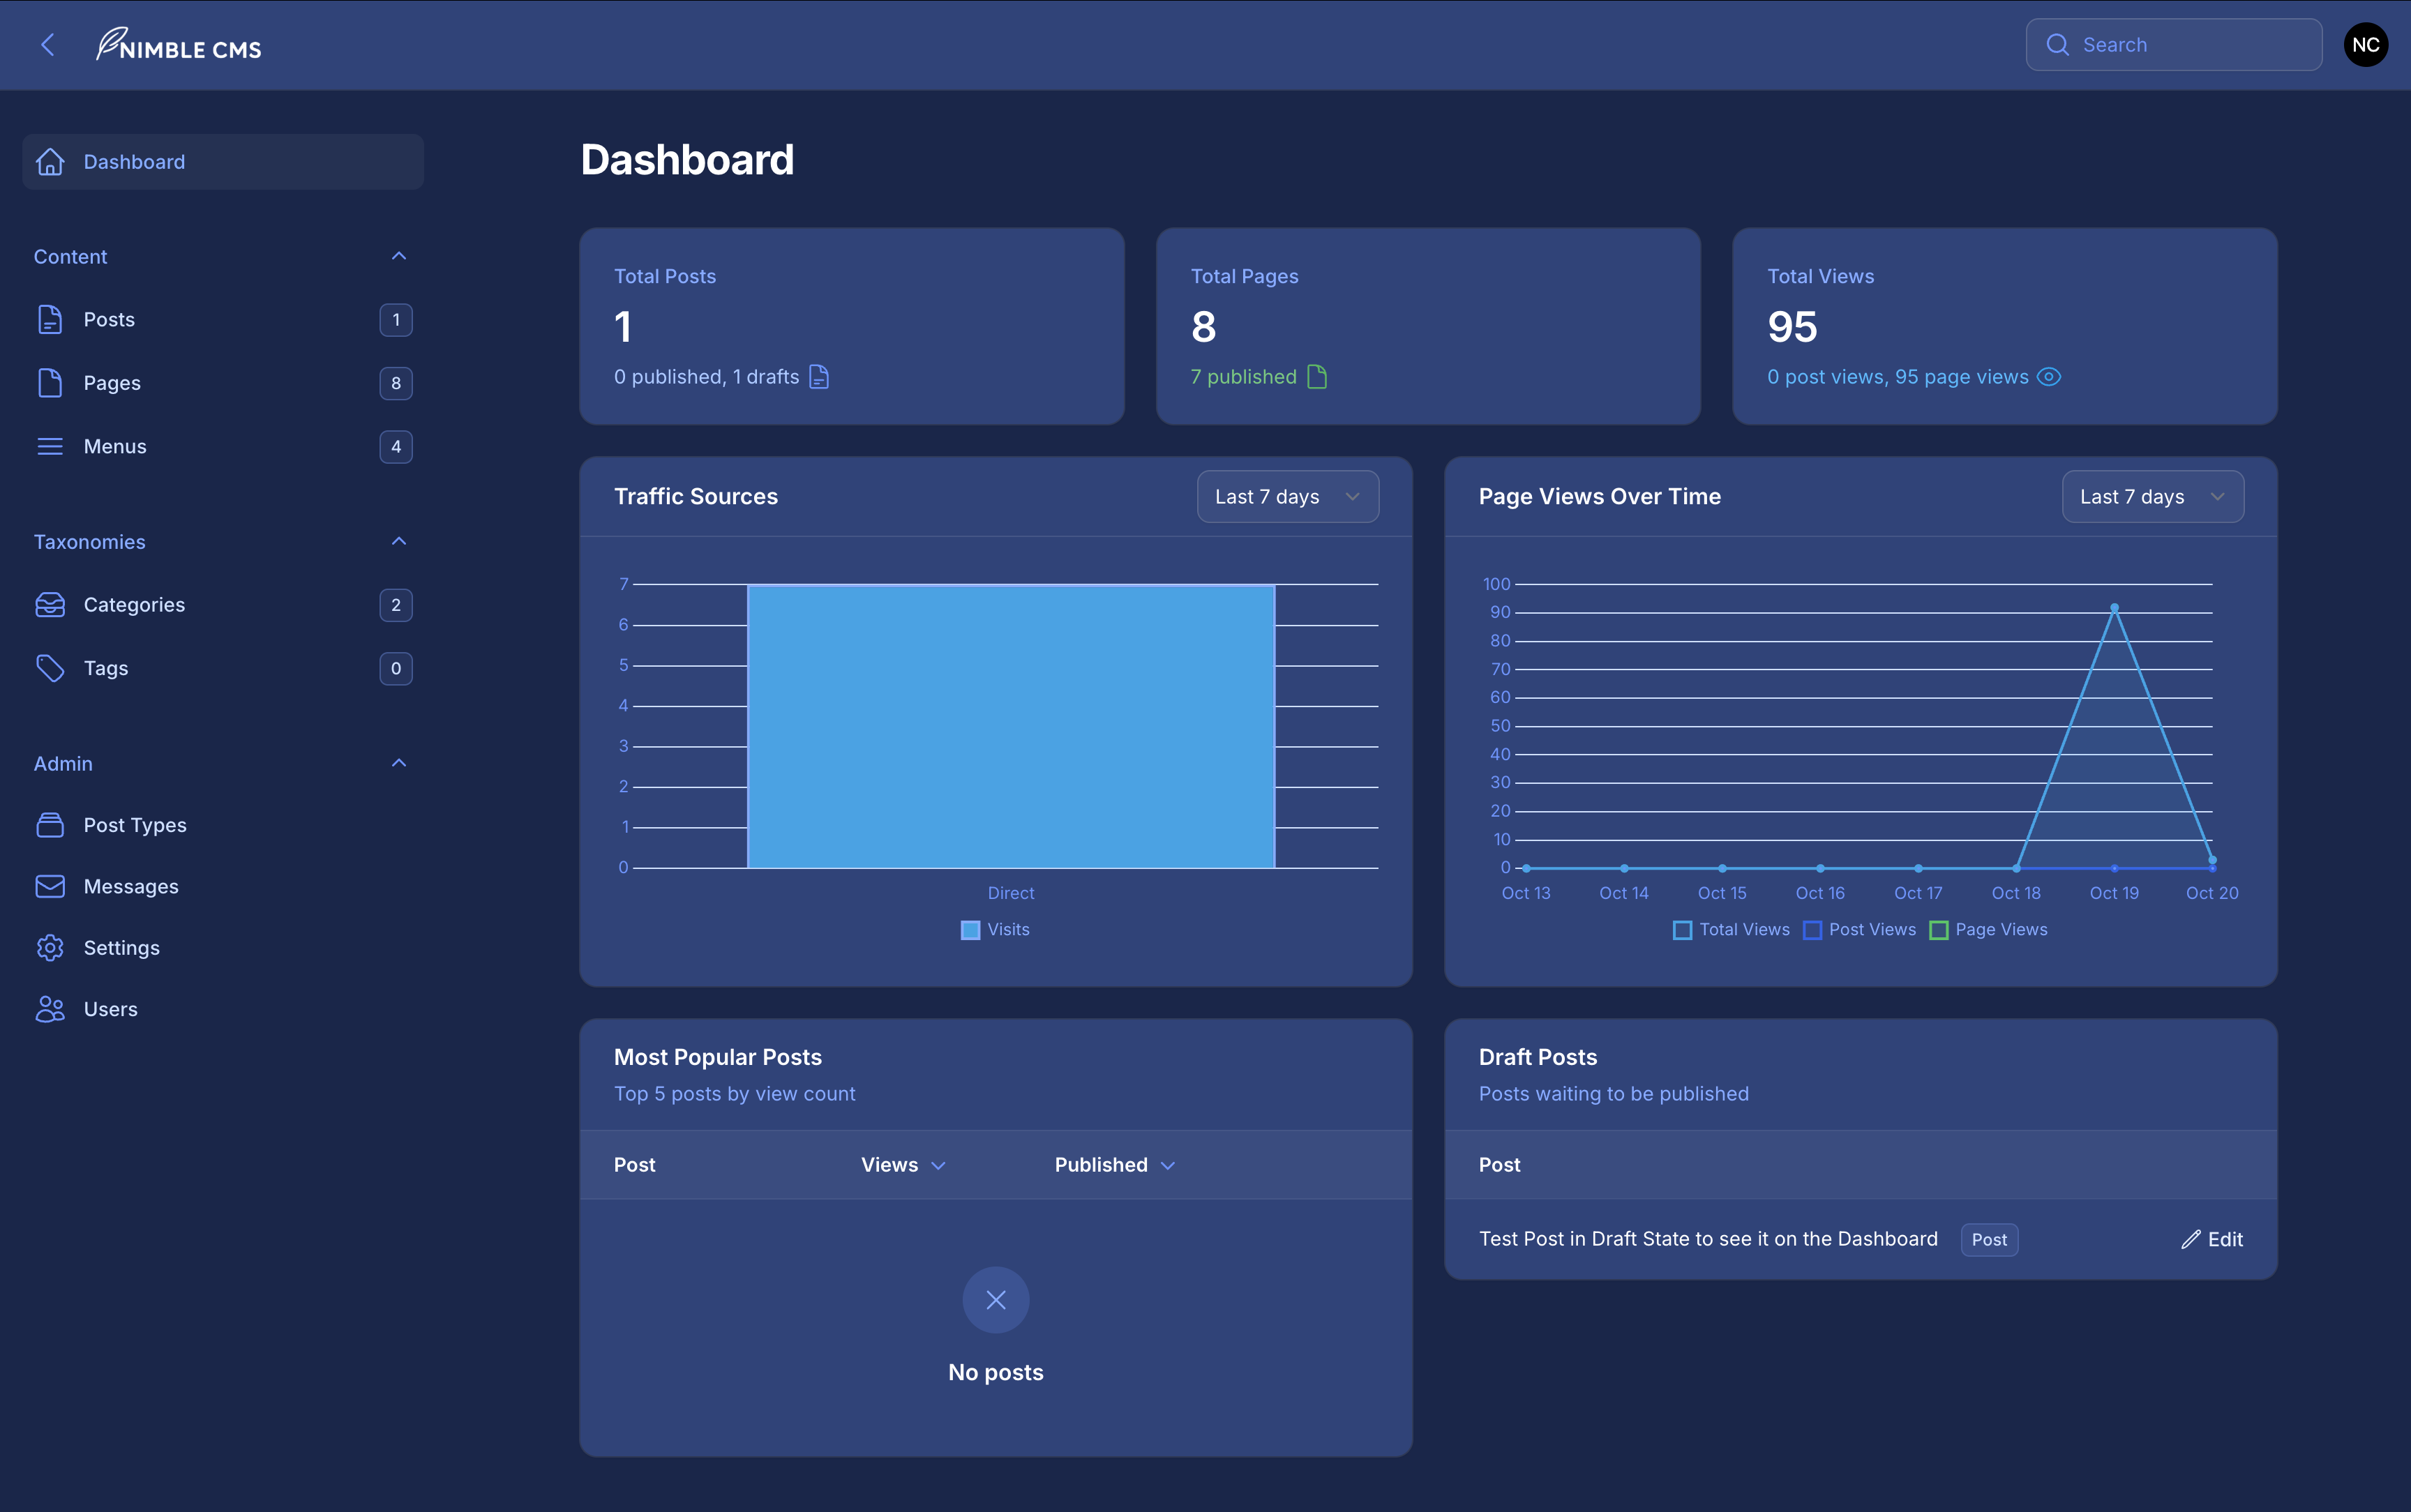Click the Settings gear icon in sidebar

[50, 947]
